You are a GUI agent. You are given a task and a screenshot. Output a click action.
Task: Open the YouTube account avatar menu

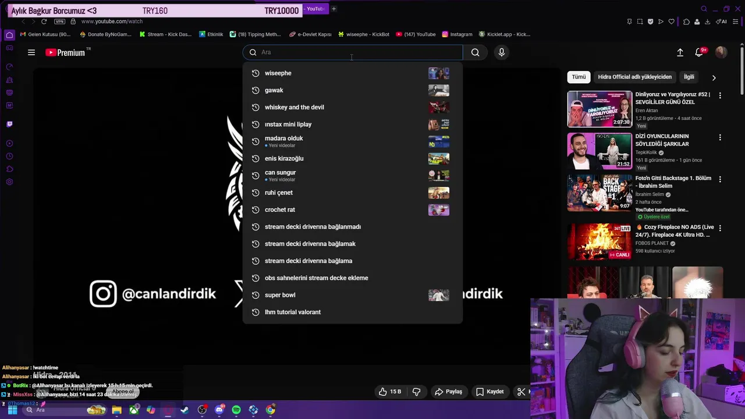(721, 52)
